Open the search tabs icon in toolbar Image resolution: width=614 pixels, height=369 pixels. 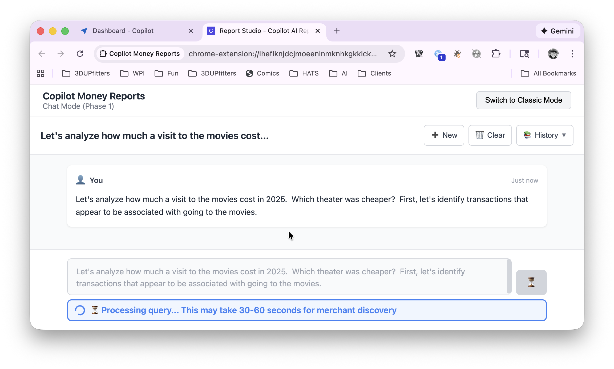point(524,54)
